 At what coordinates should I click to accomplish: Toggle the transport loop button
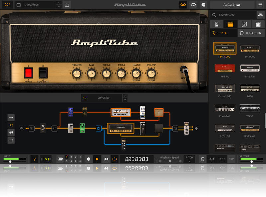click(x=115, y=159)
